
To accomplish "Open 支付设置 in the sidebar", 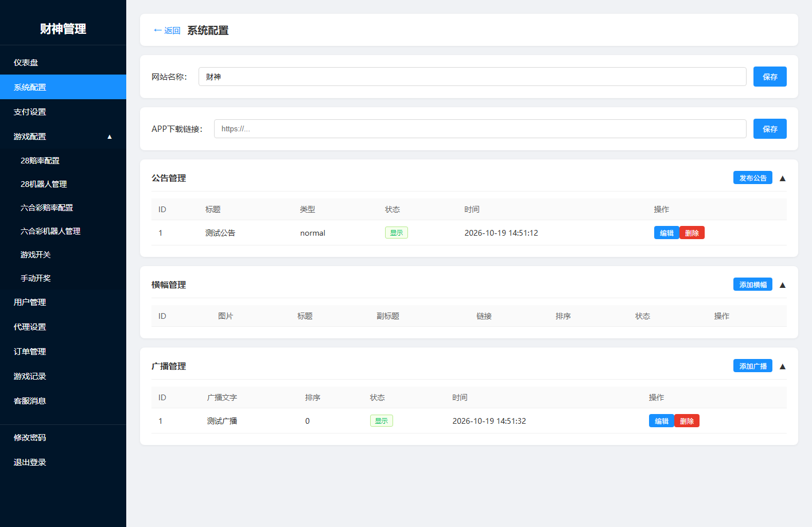I will (x=63, y=112).
